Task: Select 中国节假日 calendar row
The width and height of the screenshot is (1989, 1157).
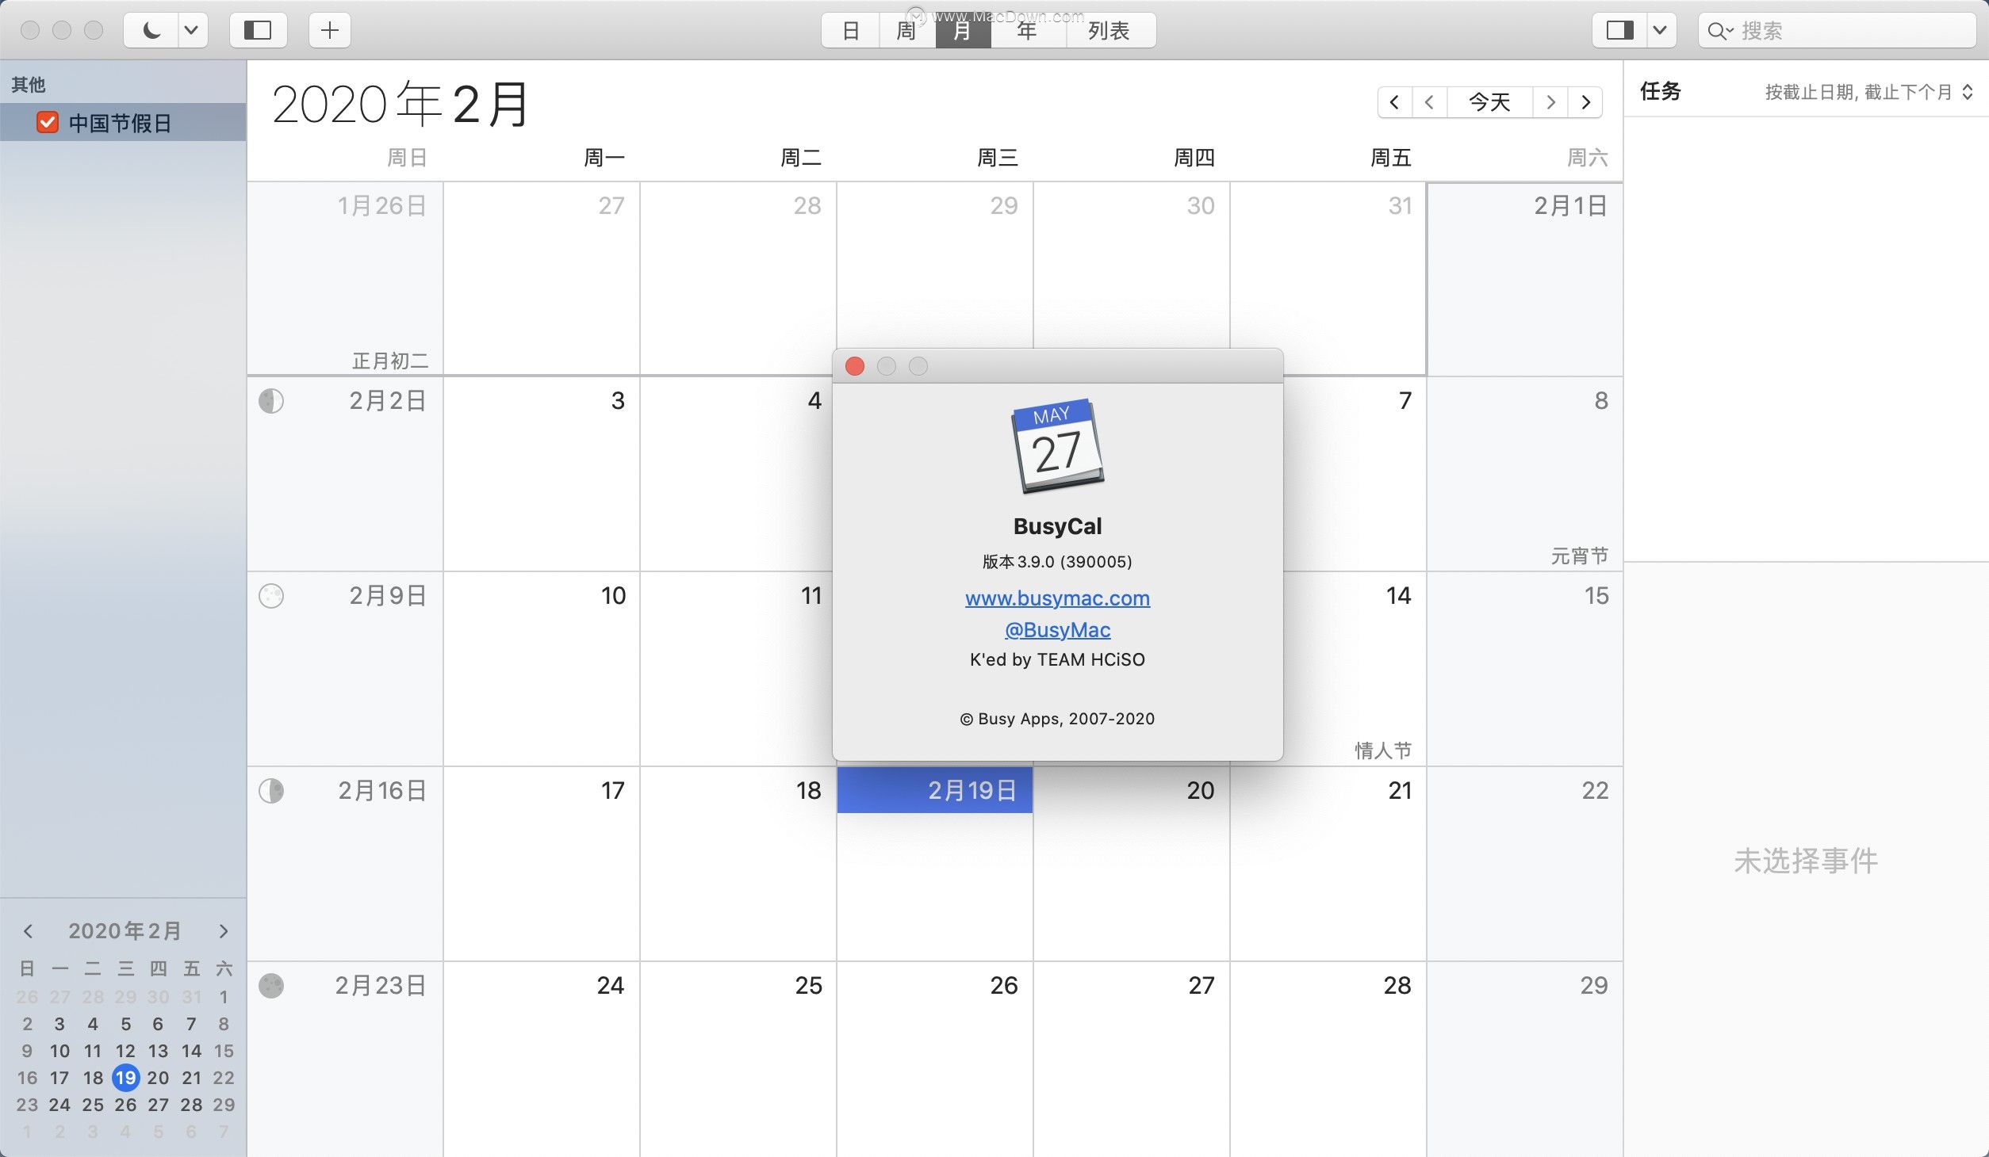Action: click(123, 122)
